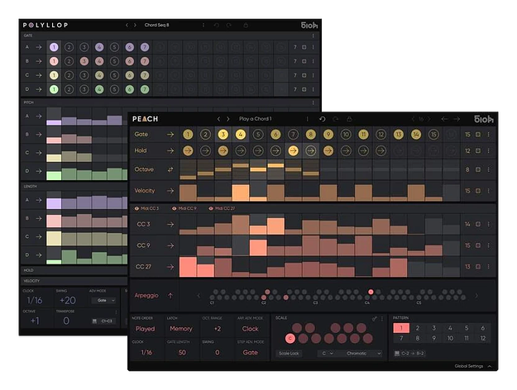Click the Arpeggio up-direction arrow
This screenshot has height=390, width=517.
pos(170,296)
